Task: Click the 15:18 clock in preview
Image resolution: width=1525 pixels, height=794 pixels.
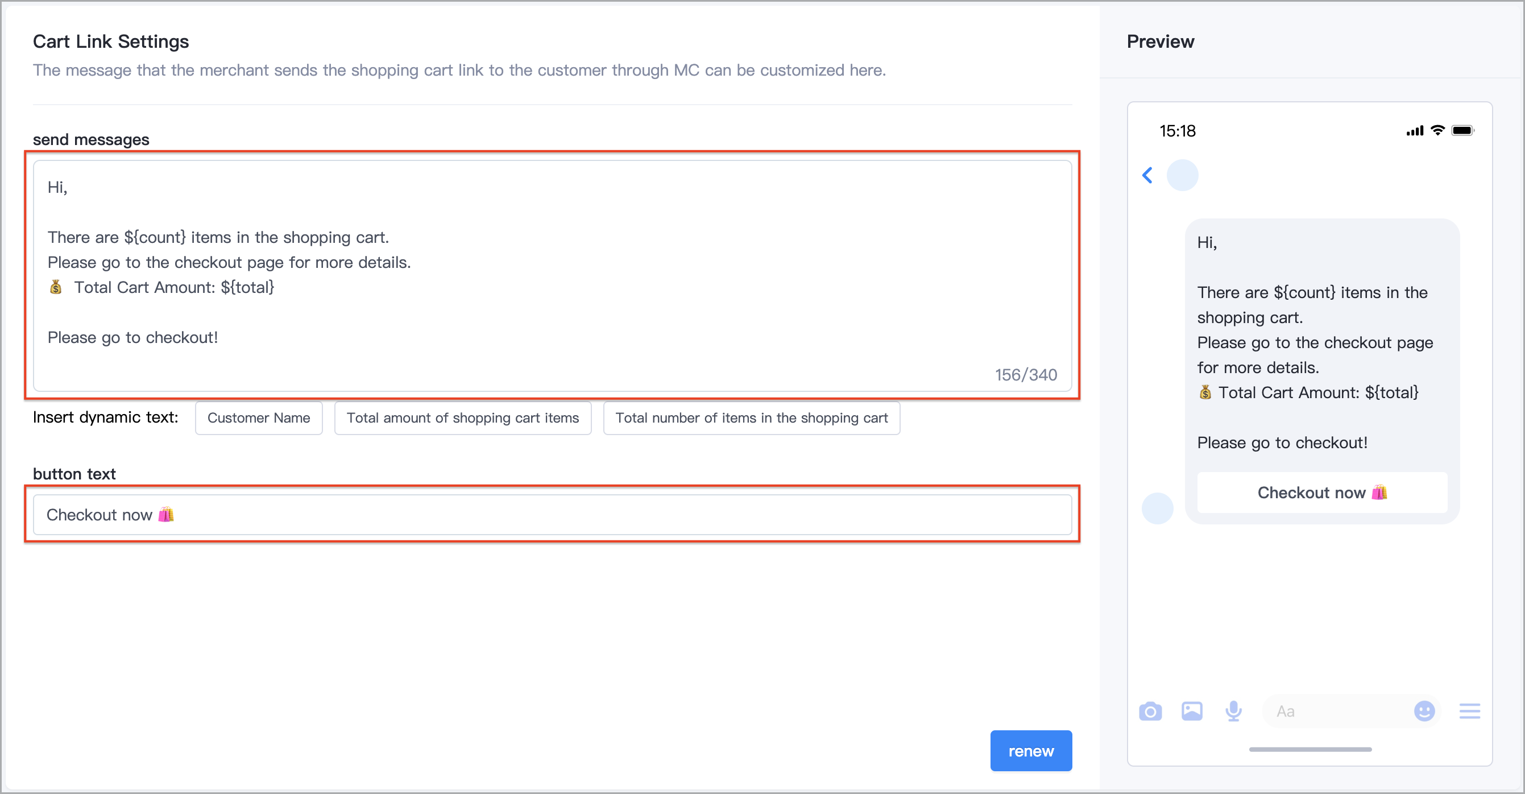Action: (x=1178, y=131)
